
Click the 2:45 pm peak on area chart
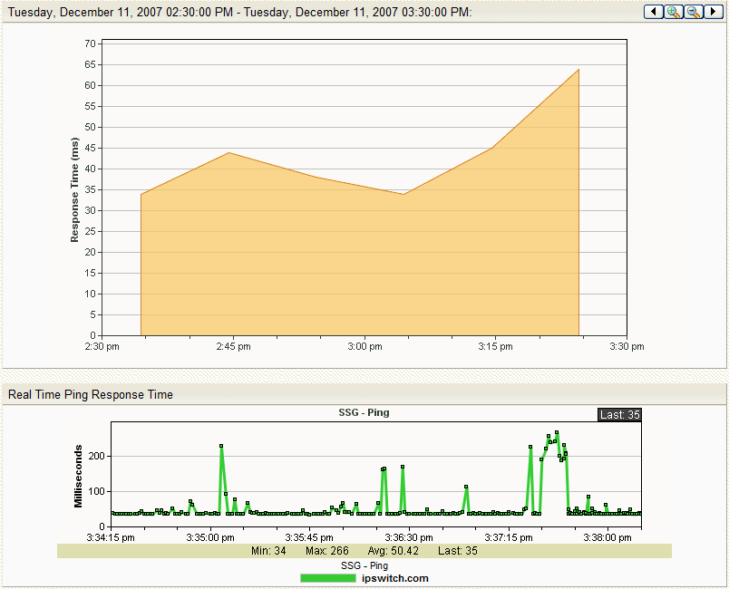[x=228, y=153]
